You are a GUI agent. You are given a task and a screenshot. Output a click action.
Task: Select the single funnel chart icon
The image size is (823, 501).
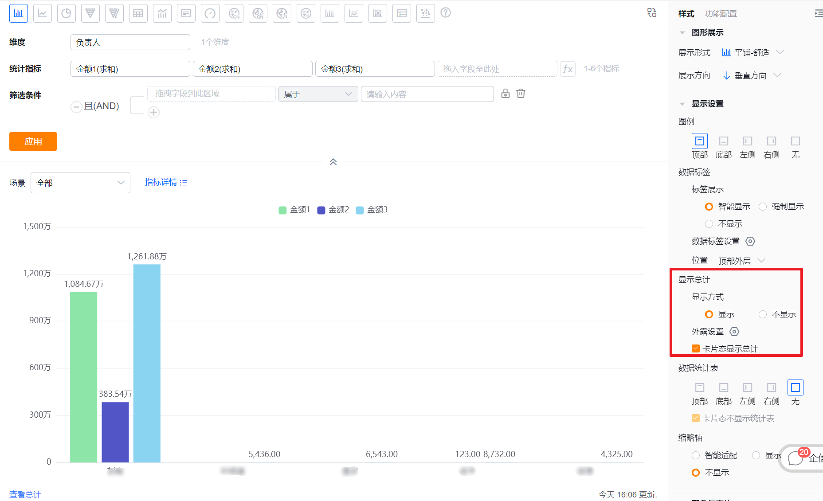90,13
